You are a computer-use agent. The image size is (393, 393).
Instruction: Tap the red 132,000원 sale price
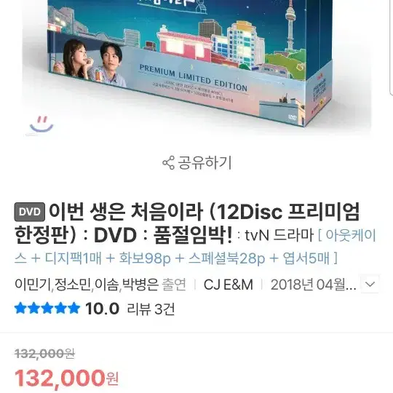coord(66,378)
